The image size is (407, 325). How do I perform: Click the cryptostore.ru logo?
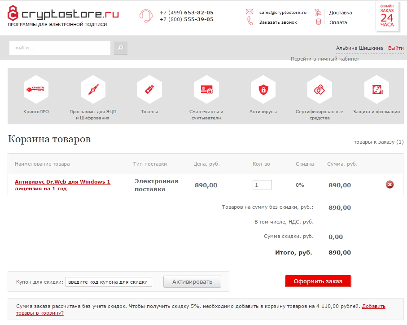pyautogui.click(x=63, y=13)
